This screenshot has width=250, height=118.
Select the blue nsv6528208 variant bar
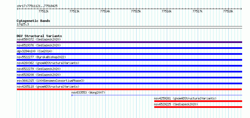point(129,78)
